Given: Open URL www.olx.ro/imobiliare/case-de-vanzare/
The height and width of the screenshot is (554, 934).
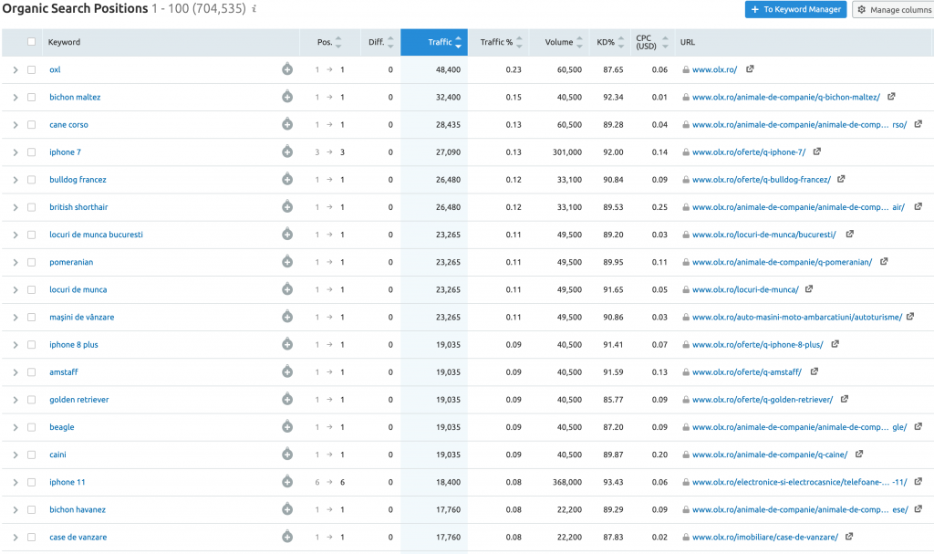Looking at the screenshot, I should (765, 538).
